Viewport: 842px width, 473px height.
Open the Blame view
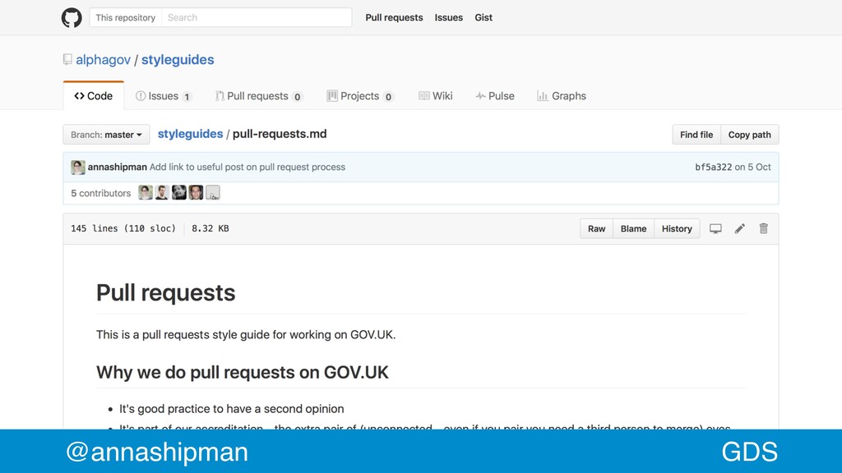(x=634, y=228)
